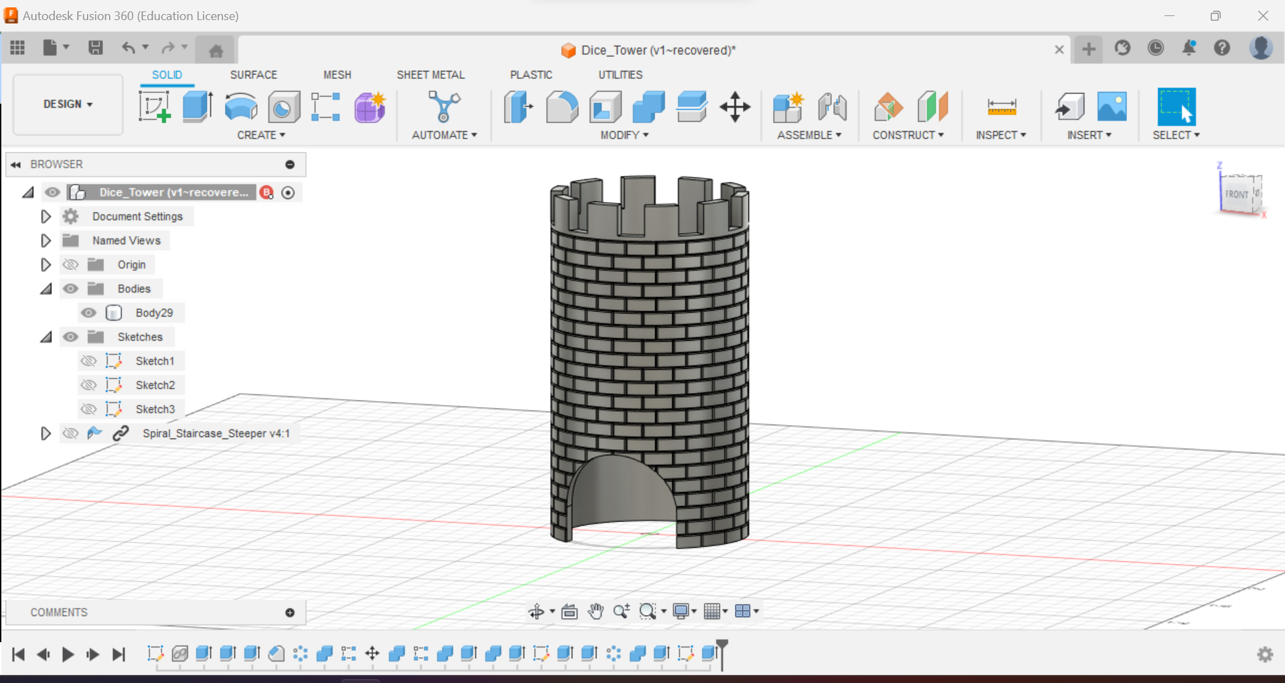Activate the Extrude tool
This screenshot has width=1285, height=683.
point(197,106)
